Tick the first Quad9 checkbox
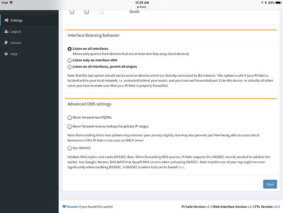Image resolution: width=283 pixels, height=213 pixels. (72, 12)
